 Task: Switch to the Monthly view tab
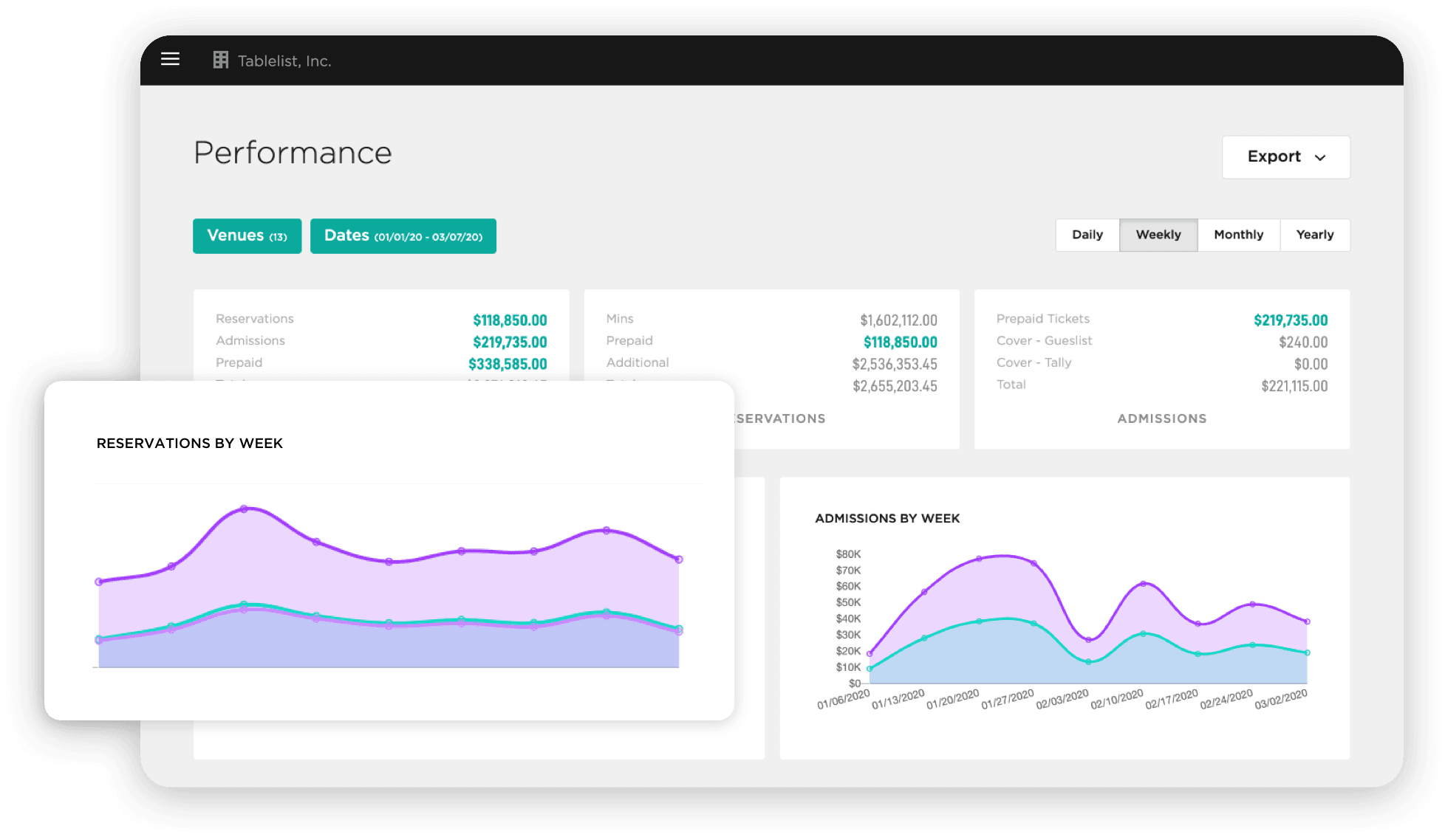(x=1238, y=235)
